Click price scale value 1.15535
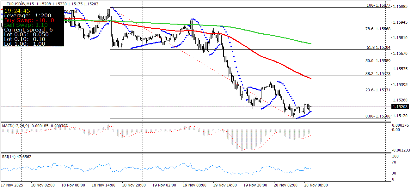The image size is (411, 189). click(400, 68)
